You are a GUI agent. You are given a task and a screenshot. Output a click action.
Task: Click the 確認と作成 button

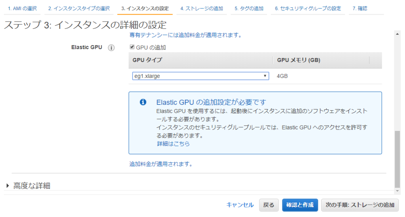[300, 205]
